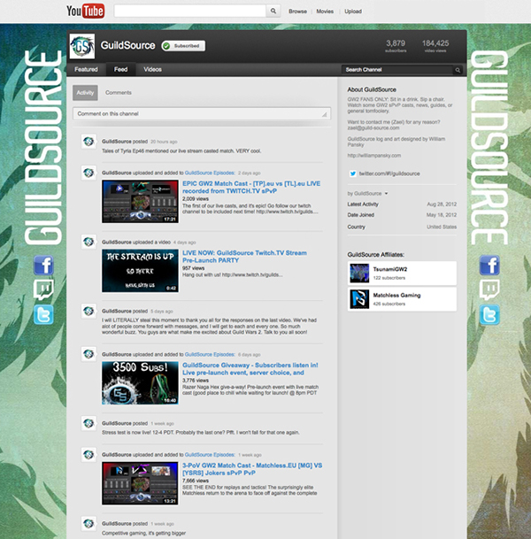The image size is (531, 539).
Task: Open Movies in top navigation
Action: click(325, 12)
